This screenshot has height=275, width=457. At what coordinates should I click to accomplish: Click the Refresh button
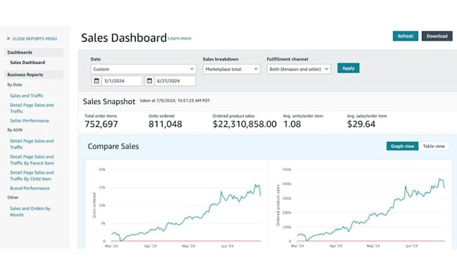405,36
